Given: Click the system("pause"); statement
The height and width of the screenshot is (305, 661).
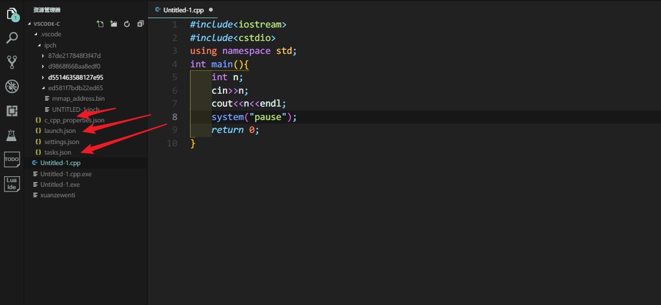Looking at the screenshot, I should tap(254, 117).
